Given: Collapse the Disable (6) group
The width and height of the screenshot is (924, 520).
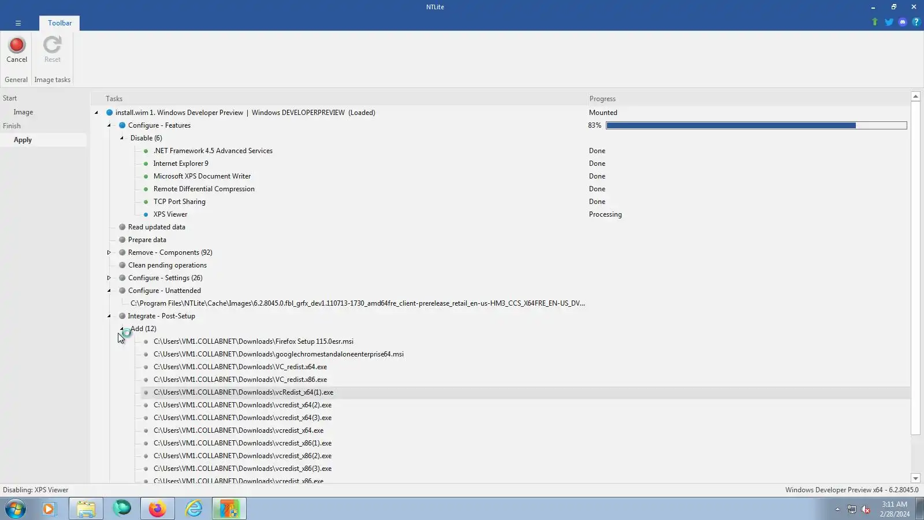Looking at the screenshot, I should coord(122,138).
